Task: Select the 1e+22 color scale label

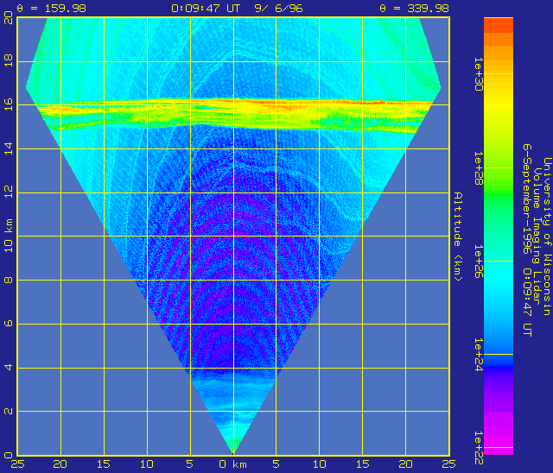Action: (x=478, y=448)
